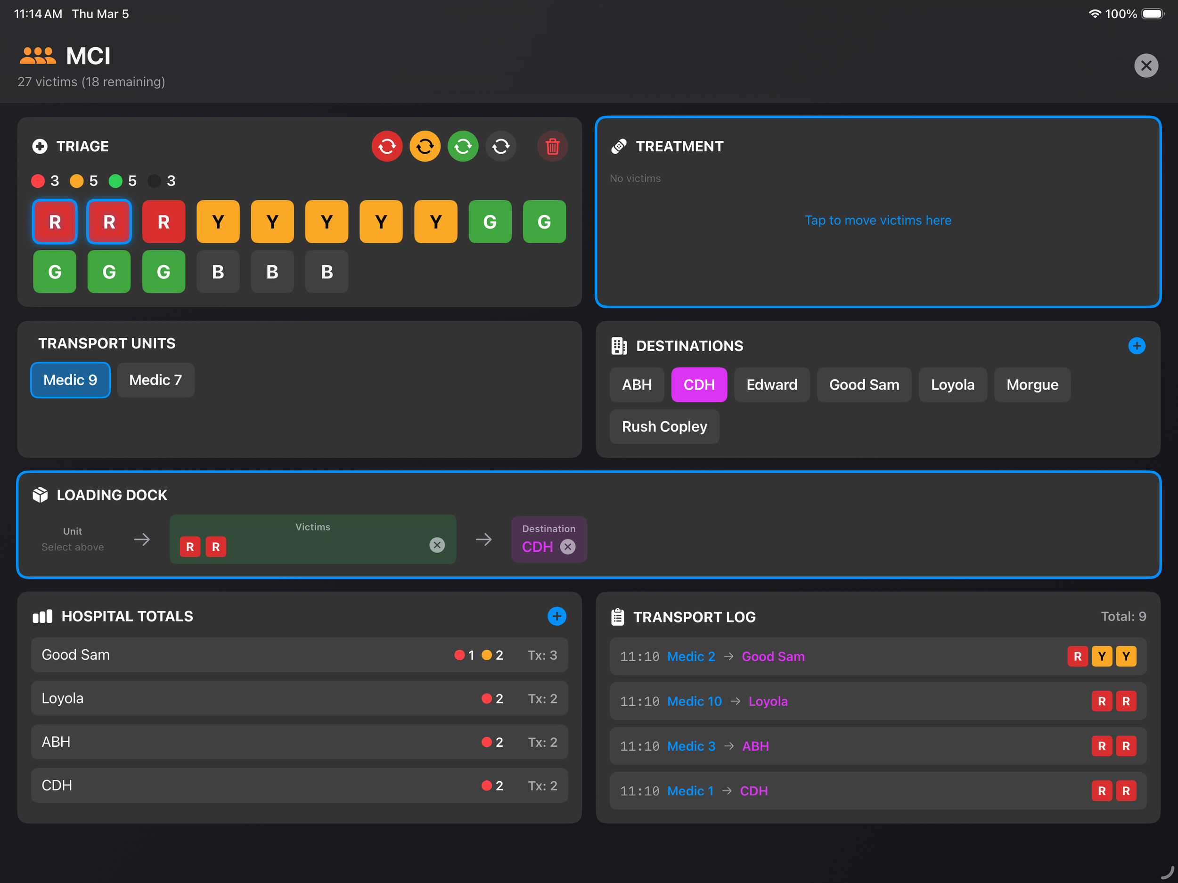Click the Destinations building icon
Image resolution: width=1178 pixels, height=883 pixels.
pos(618,346)
